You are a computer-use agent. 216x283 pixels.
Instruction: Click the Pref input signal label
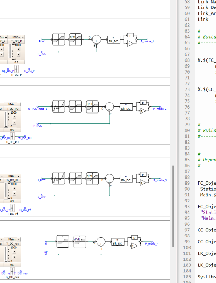coord(42,41)
